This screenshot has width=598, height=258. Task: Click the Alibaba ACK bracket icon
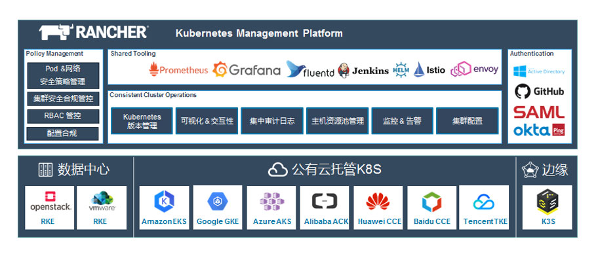tap(325, 201)
